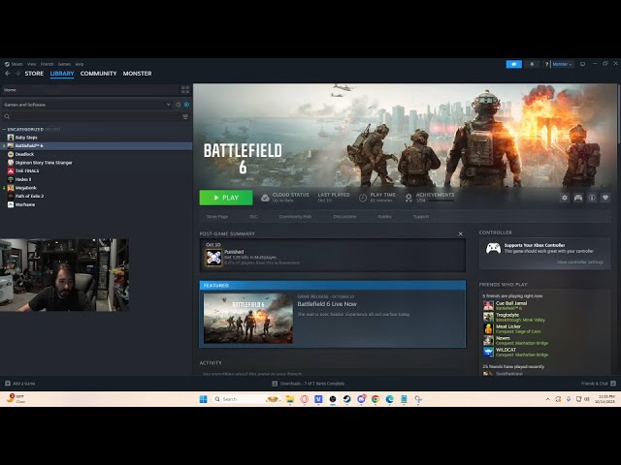Open the View menu

coord(32,64)
